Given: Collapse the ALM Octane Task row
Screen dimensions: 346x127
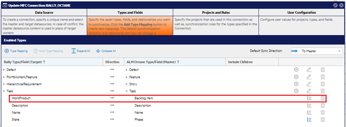Looking at the screenshot, I should [x=126, y=91].
